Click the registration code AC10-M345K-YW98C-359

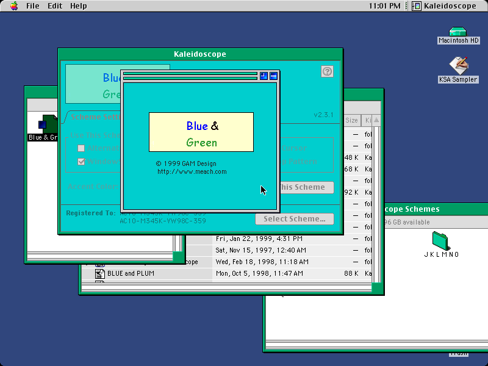click(163, 221)
